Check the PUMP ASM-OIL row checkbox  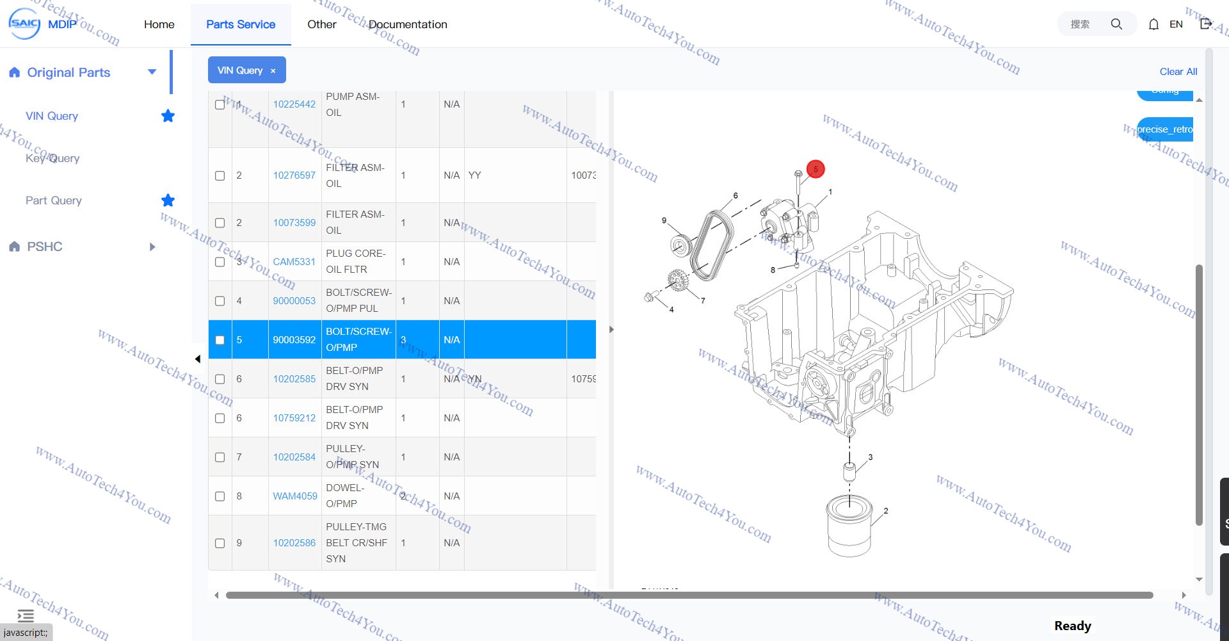[x=220, y=105]
